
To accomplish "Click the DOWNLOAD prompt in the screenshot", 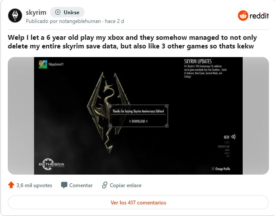I will point(138,121).
